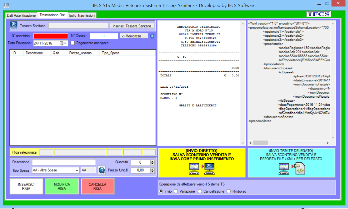This screenshot has height=209, width=348.
Task: Open the help question mark icon for Tipo Spesa
Action: coord(102,170)
